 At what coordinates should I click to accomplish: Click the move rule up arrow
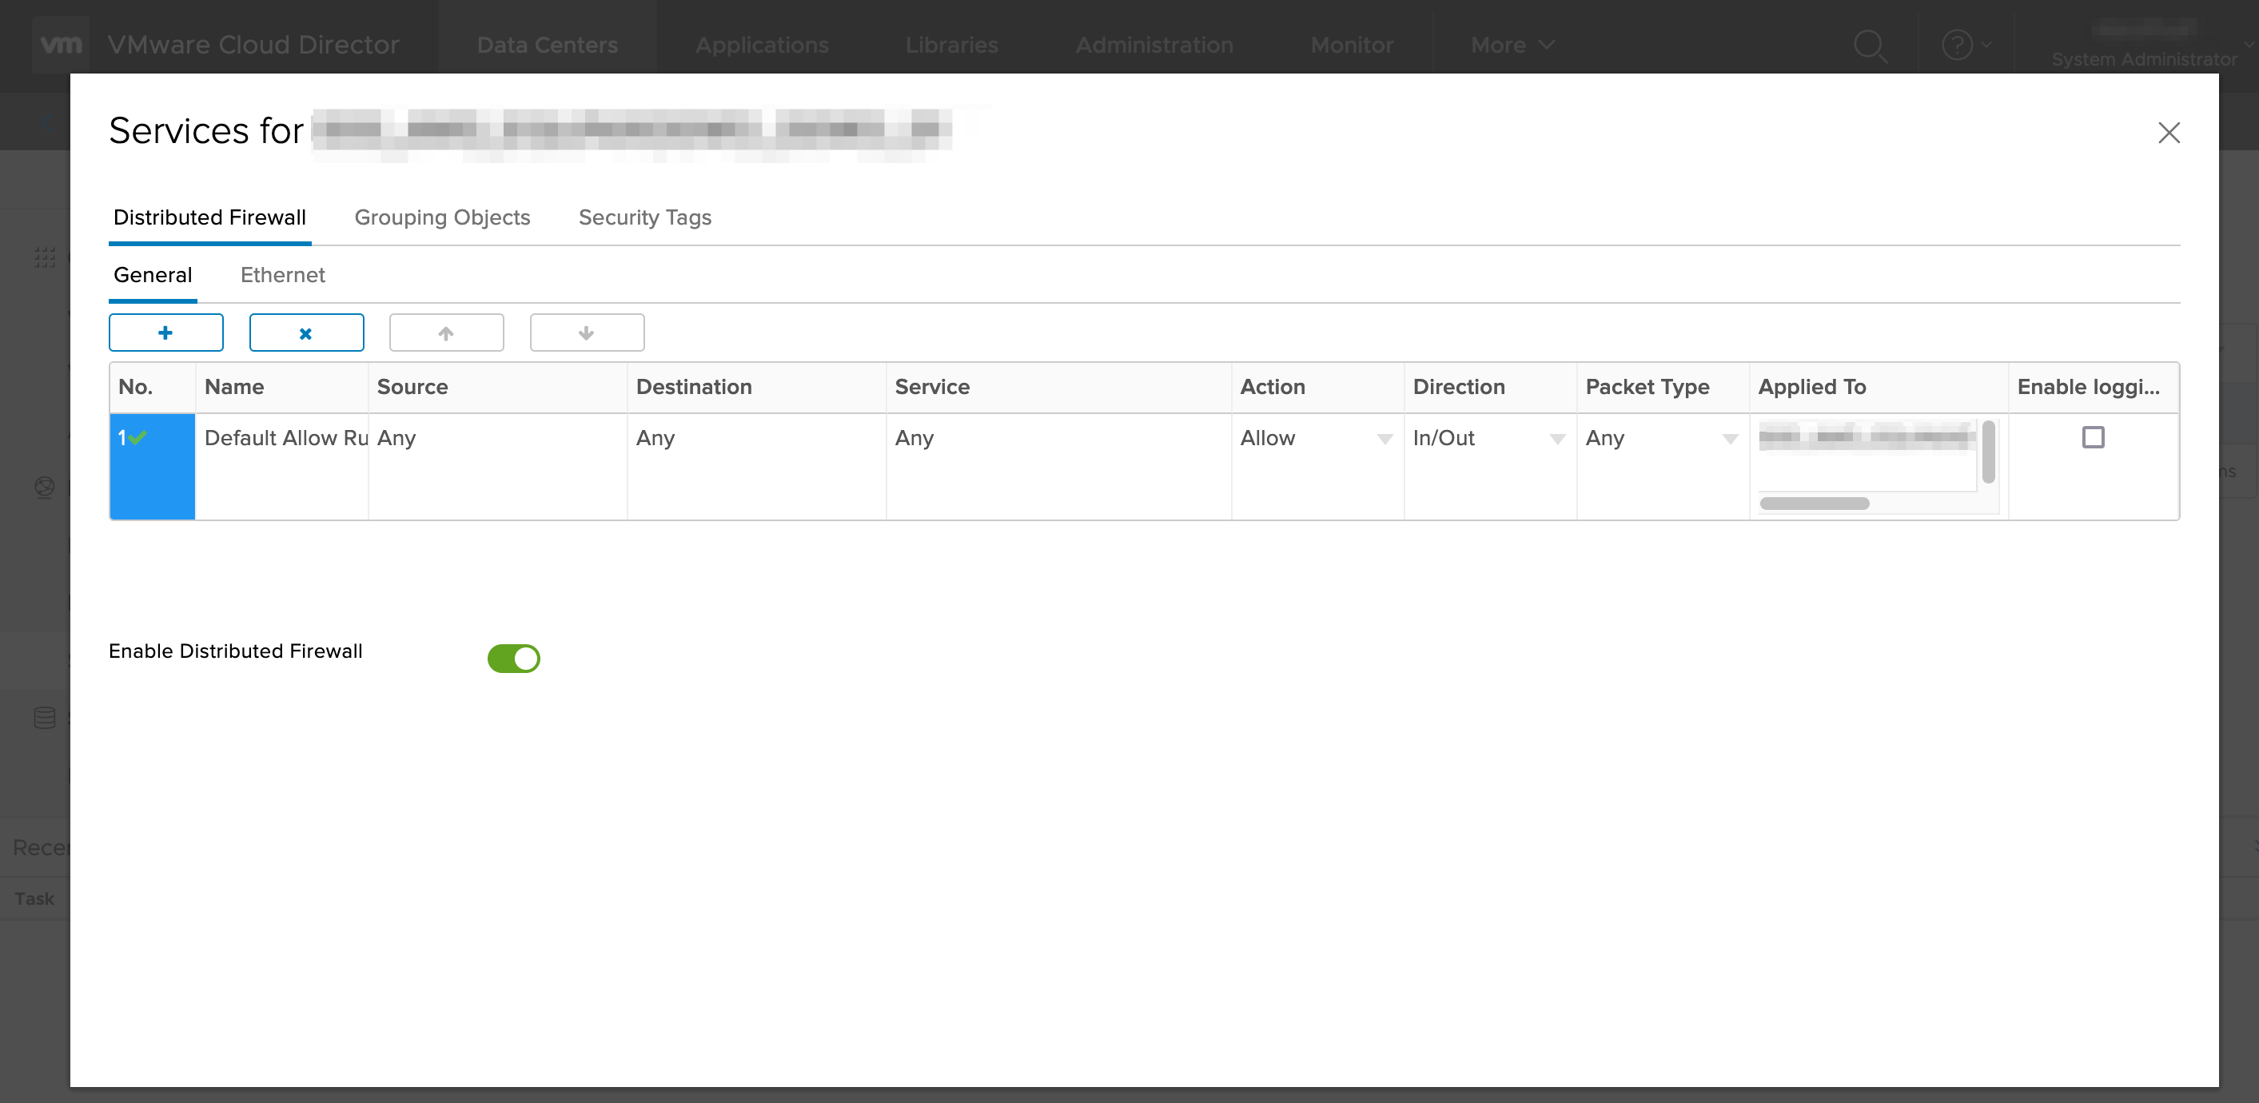[x=446, y=332]
